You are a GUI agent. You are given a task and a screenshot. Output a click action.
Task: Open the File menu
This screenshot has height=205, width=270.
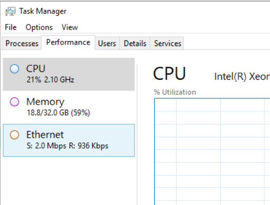(x=11, y=27)
